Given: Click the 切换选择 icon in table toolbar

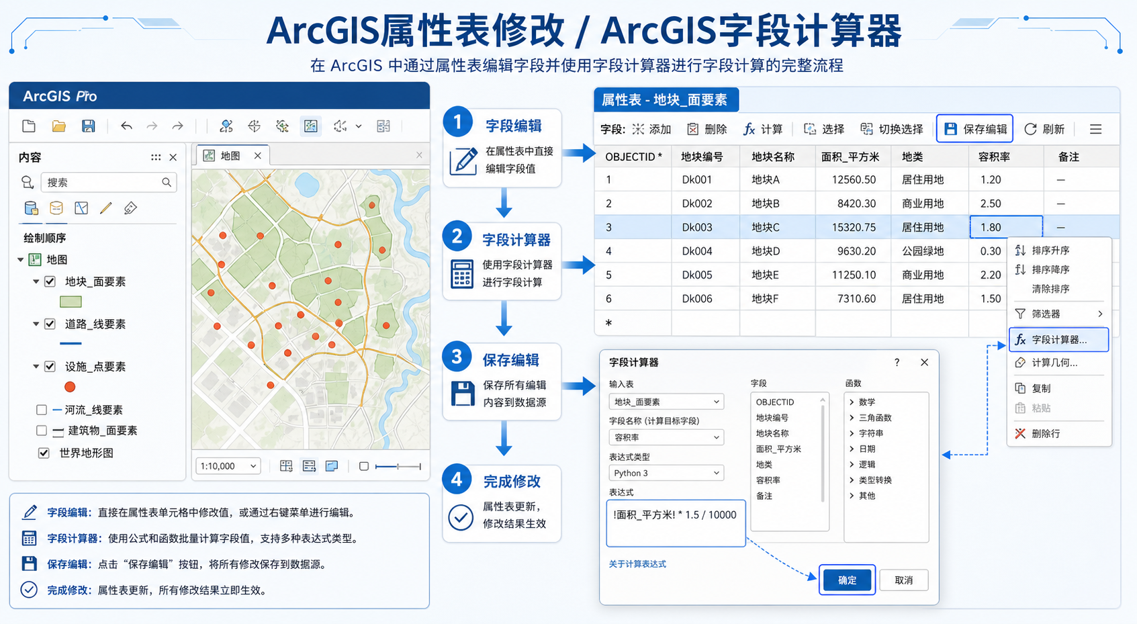Looking at the screenshot, I should click(867, 129).
